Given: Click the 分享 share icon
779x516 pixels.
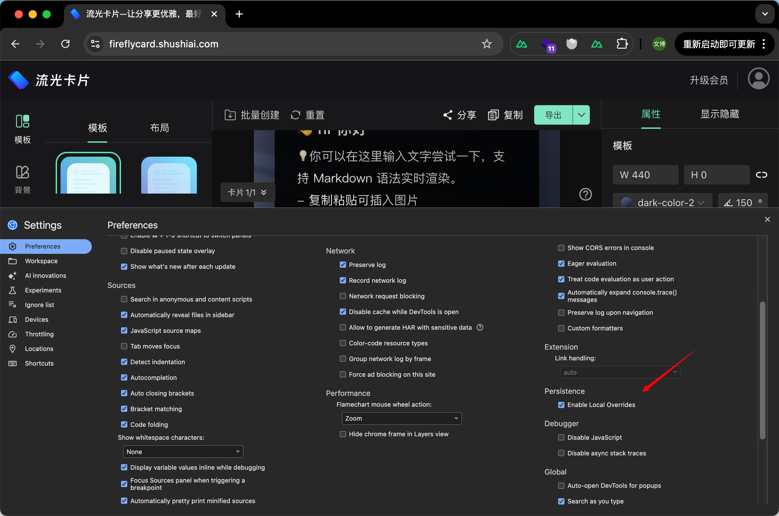Looking at the screenshot, I should [x=448, y=115].
